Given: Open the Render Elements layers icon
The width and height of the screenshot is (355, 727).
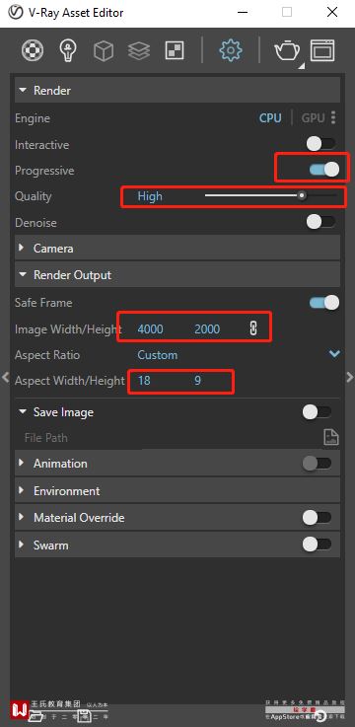Looking at the screenshot, I should pyautogui.click(x=139, y=50).
